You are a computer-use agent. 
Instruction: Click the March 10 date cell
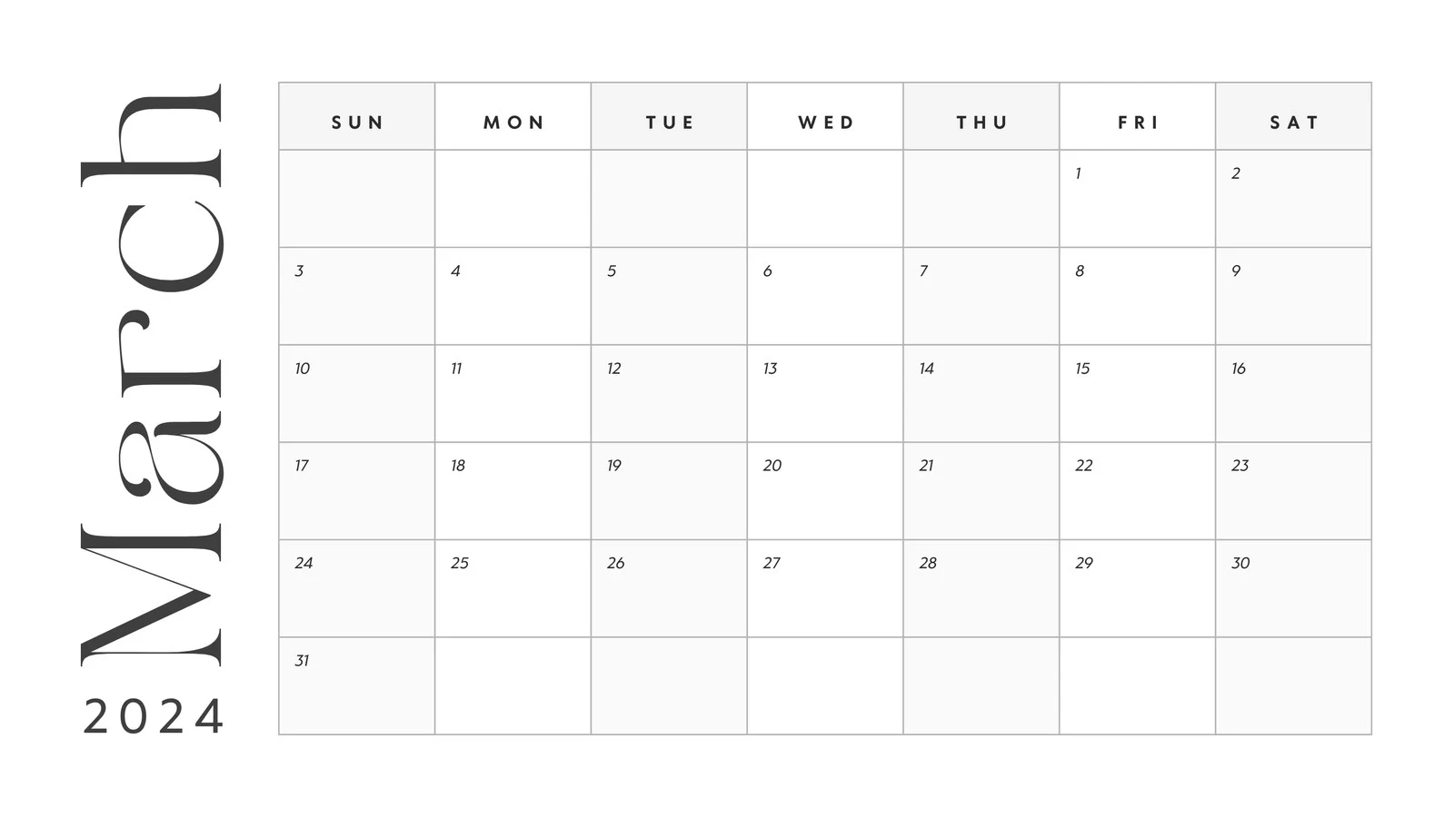[x=356, y=393]
